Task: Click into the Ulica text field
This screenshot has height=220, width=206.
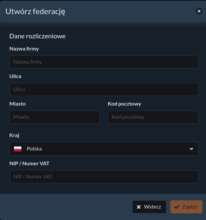Action: point(104,89)
